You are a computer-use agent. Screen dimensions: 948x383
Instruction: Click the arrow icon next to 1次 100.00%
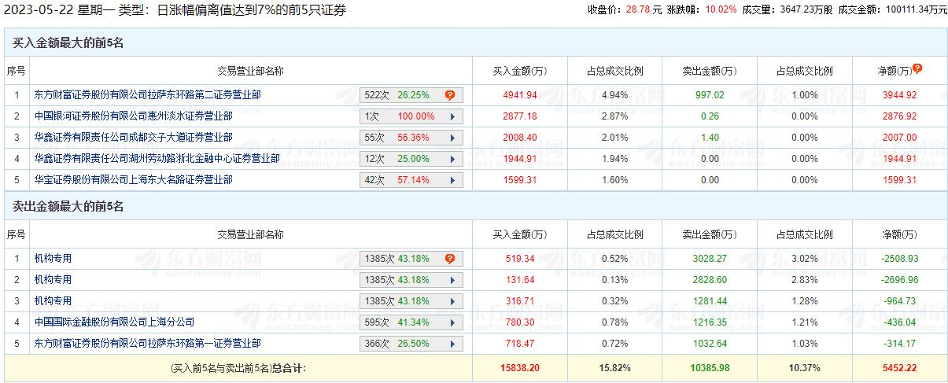pos(452,116)
